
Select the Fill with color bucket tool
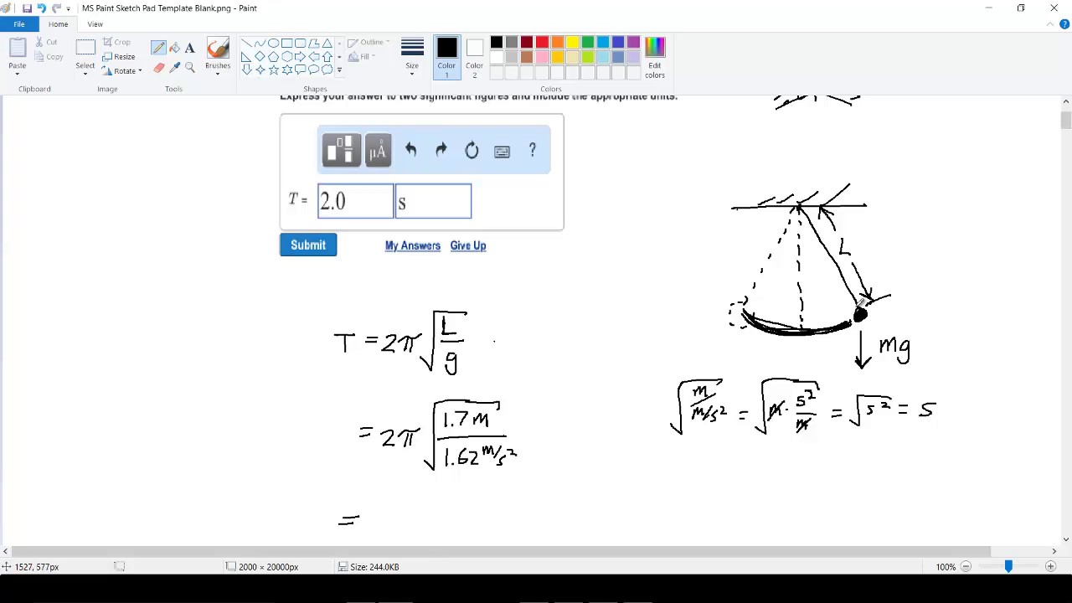click(174, 48)
